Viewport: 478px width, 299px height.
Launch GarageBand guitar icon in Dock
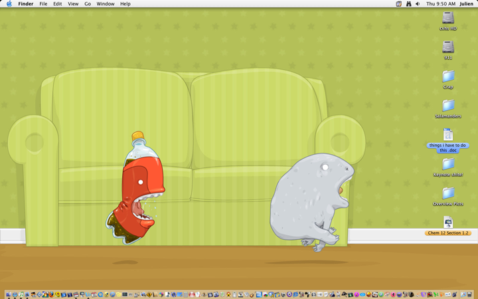click(x=252, y=294)
